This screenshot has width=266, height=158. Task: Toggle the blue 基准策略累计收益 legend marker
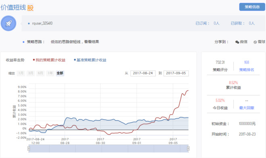(75, 60)
